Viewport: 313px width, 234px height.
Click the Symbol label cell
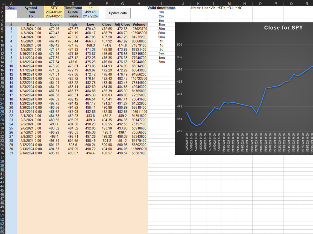coord(31,8)
